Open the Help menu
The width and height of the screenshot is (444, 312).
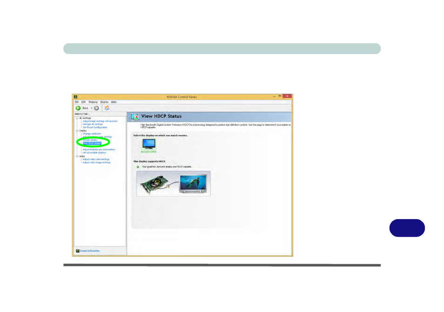tap(114, 102)
